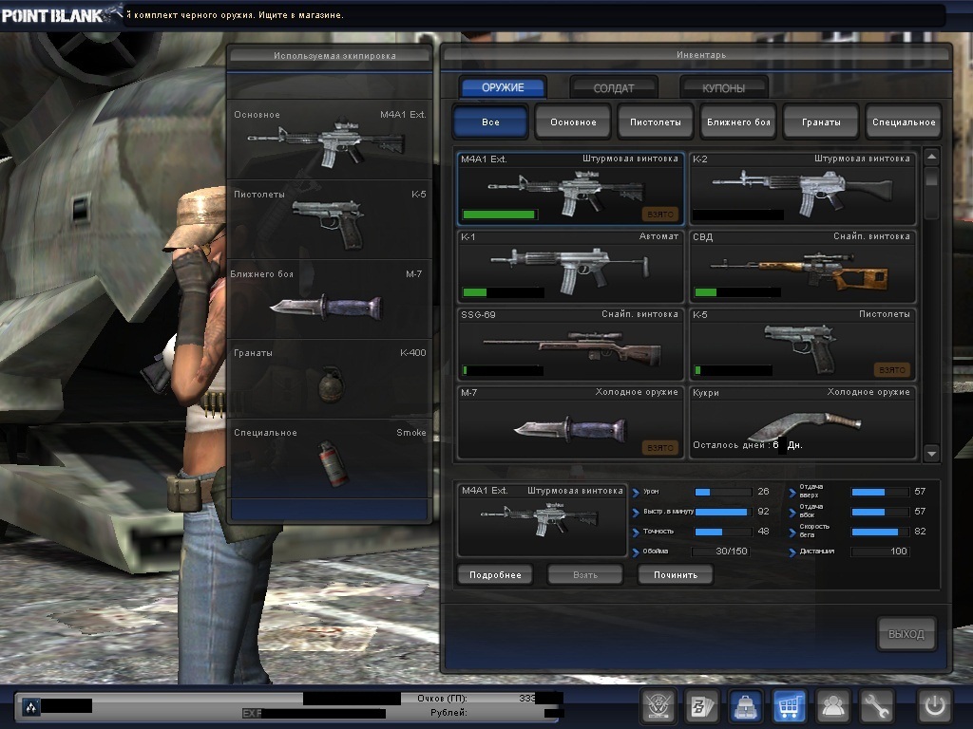Image resolution: width=973 pixels, height=729 pixels.
Task: Open the clan emblem icon in bottom bar
Action: coord(657,705)
